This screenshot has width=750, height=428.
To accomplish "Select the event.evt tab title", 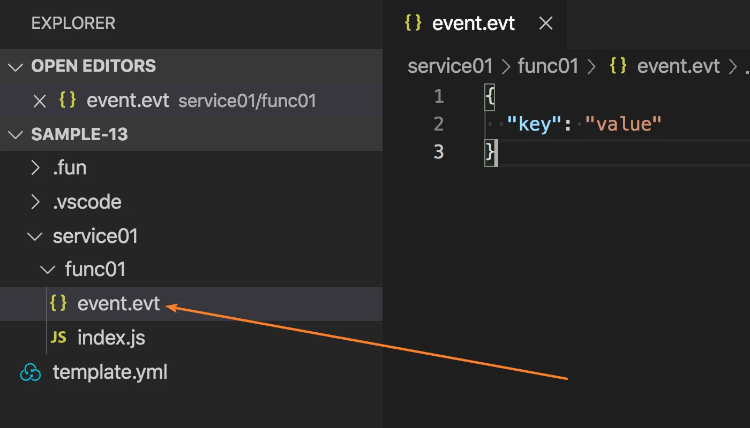I will pyautogui.click(x=474, y=23).
